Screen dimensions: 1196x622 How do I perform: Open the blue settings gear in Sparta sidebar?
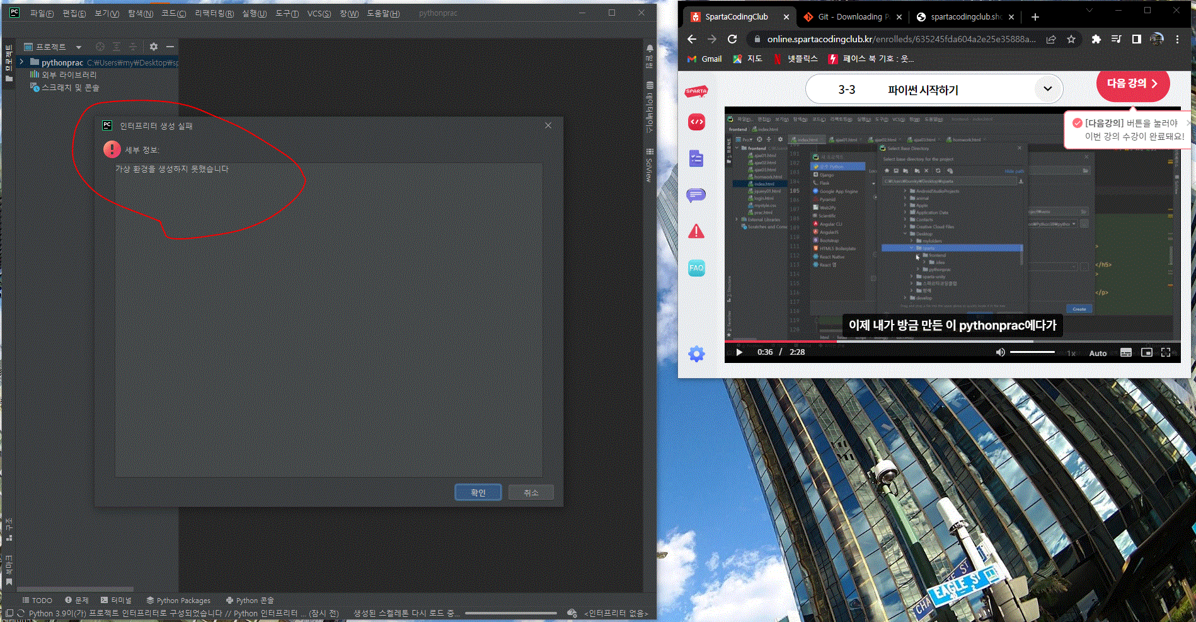(x=696, y=354)
